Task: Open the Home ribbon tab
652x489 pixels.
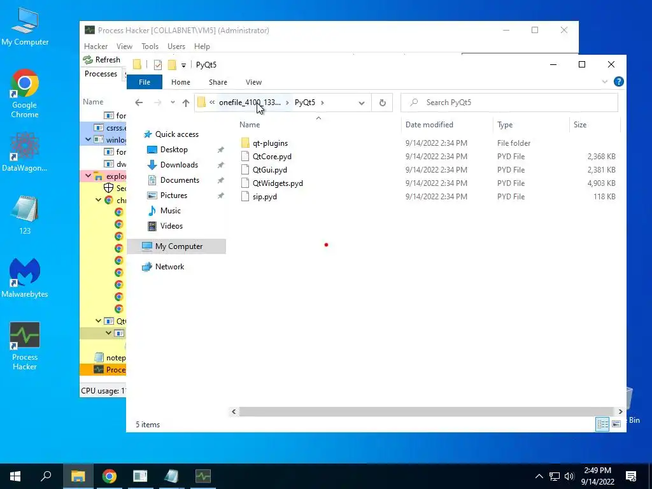Action: tap(180, 82)
